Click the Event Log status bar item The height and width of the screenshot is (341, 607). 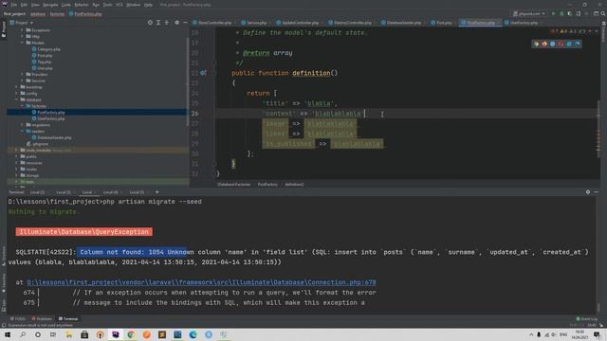(x=587, y=319)
